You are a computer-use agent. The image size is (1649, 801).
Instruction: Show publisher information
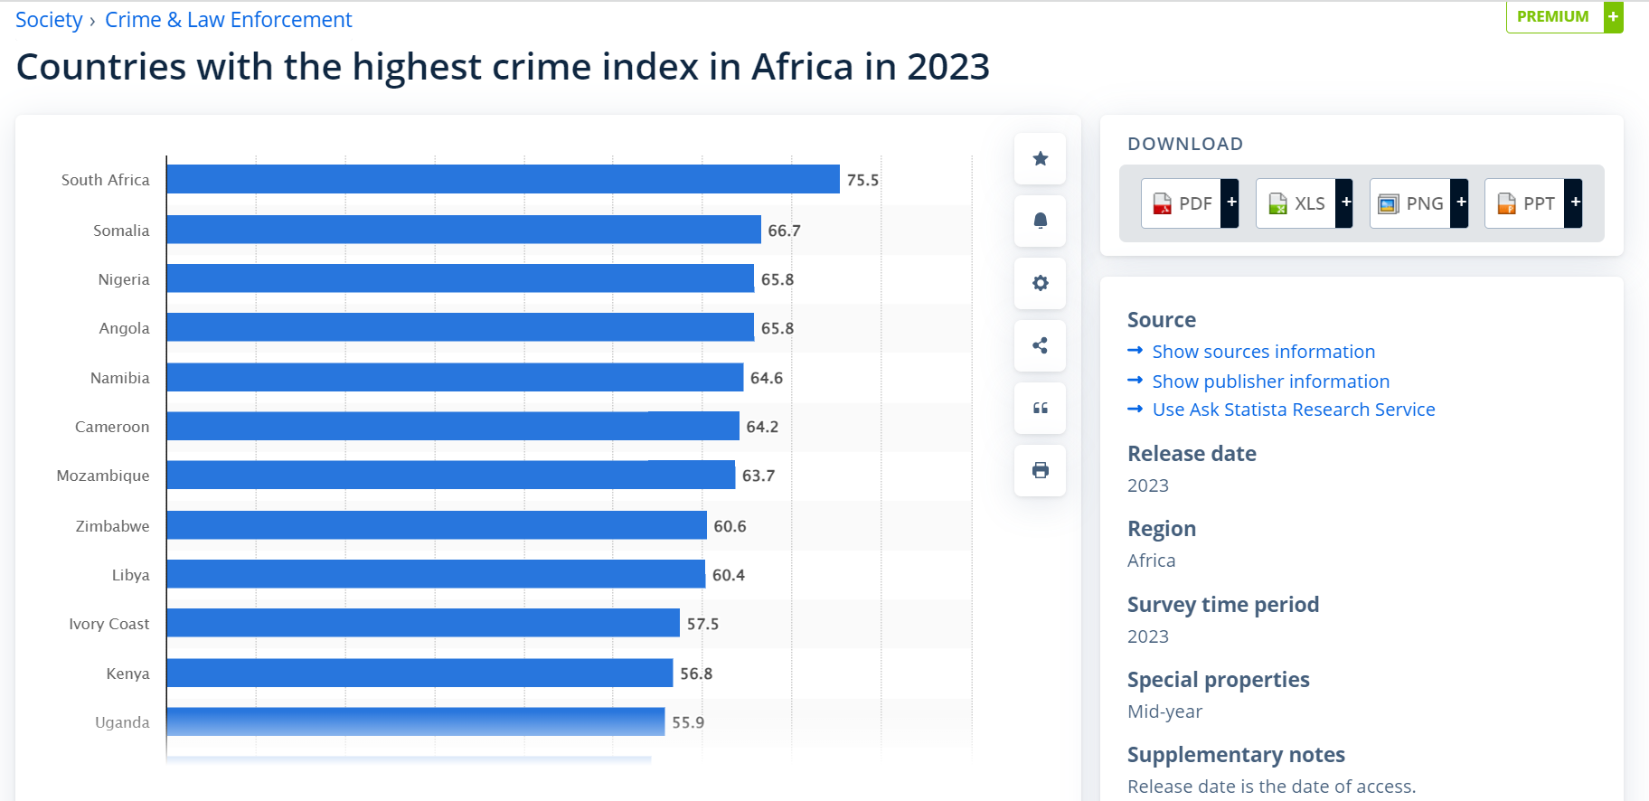click(x=1270, y=382)
